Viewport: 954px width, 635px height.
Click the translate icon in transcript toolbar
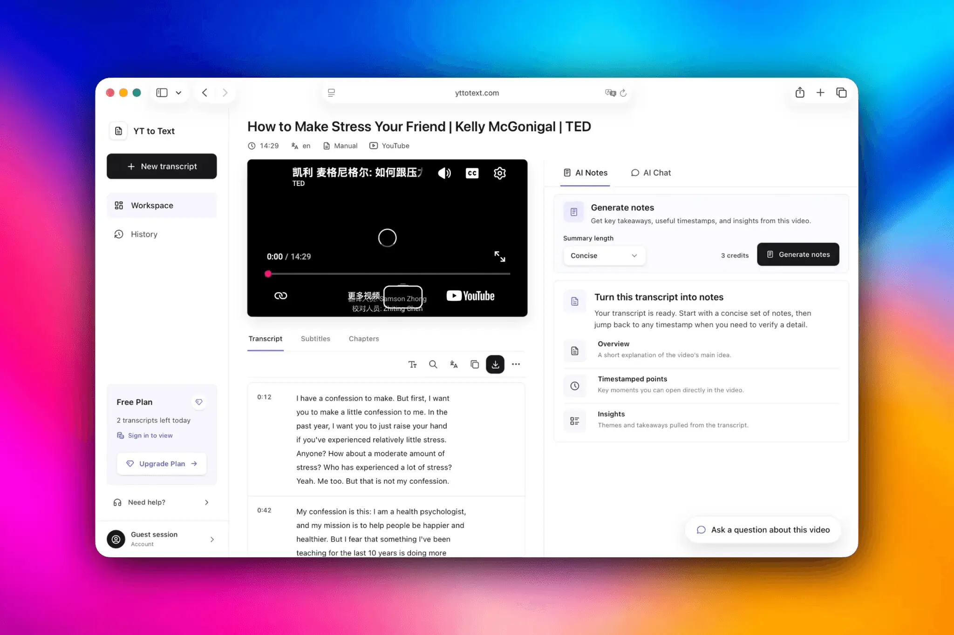(454, 364)
